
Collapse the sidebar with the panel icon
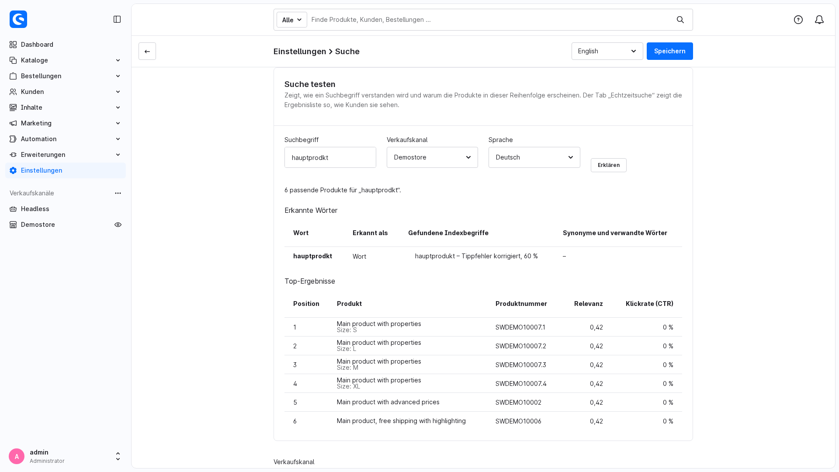[x=117, y=19]
